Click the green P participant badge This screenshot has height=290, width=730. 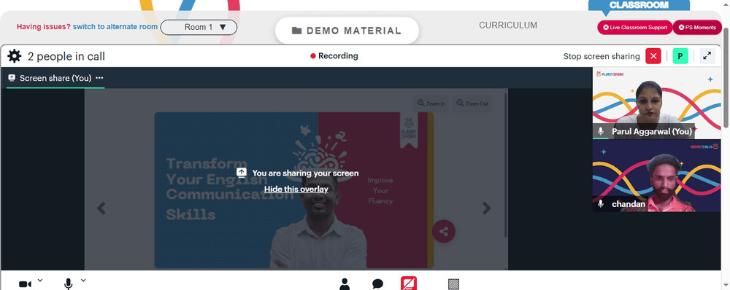680,56
